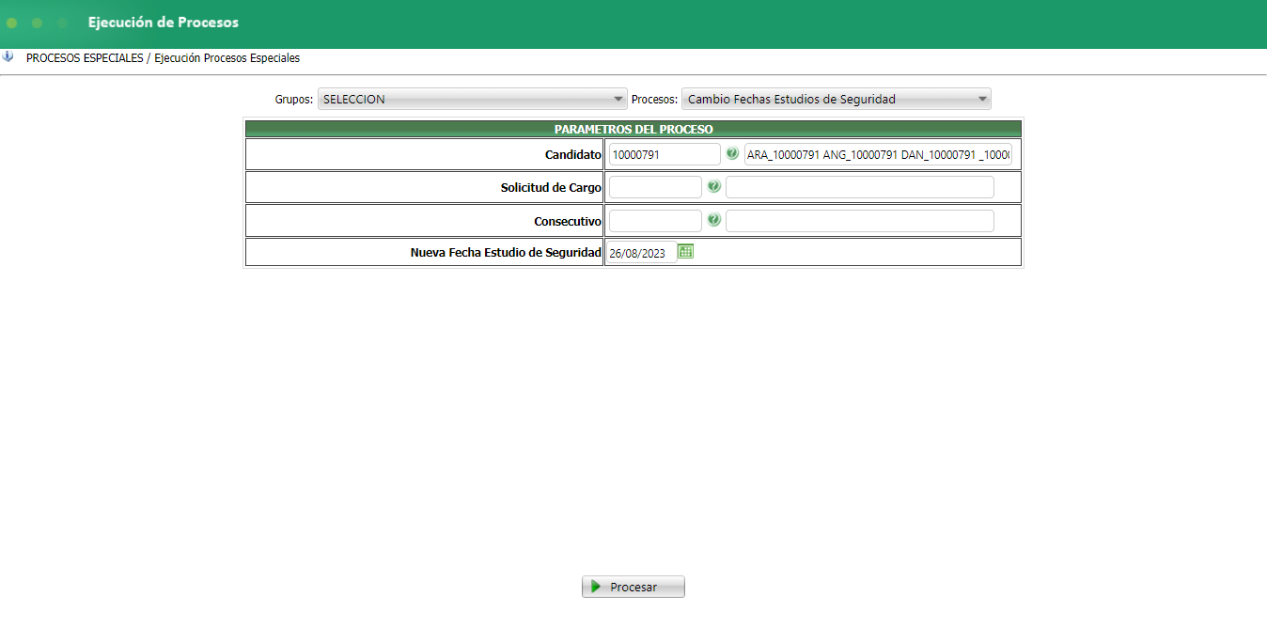
Task: Click the help icon beside Consecutivo field
Action: pyautogui.click(x=713, y=220)
